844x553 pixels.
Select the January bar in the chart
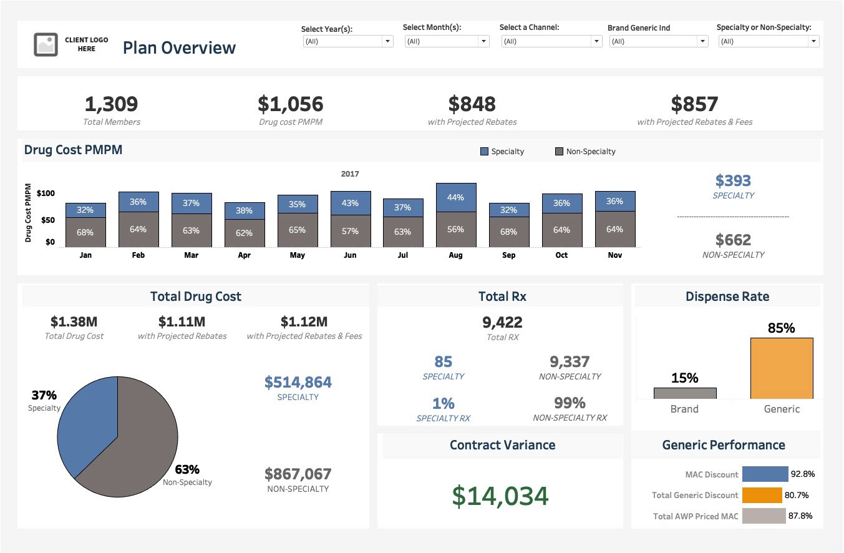85,222
